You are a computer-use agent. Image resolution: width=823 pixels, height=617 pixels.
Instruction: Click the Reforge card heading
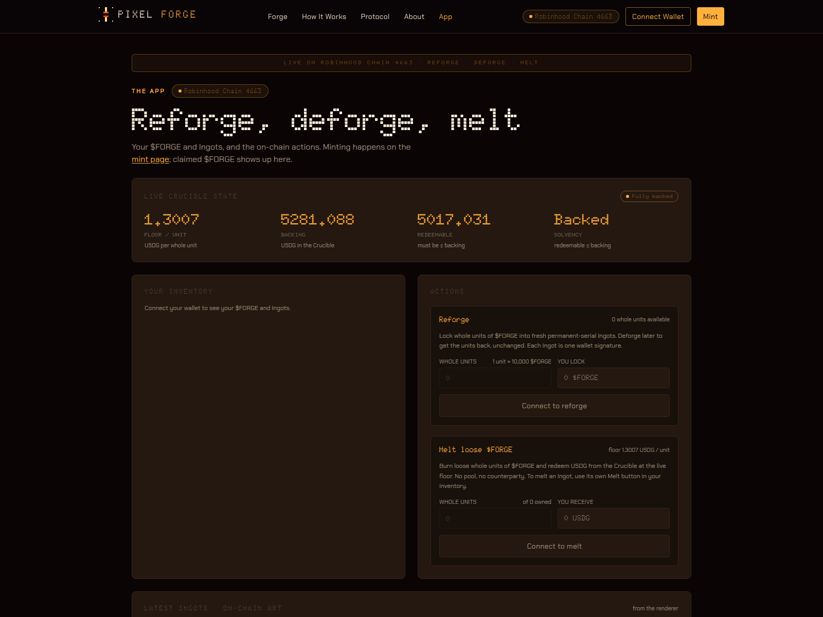click(x=454, y=320)
